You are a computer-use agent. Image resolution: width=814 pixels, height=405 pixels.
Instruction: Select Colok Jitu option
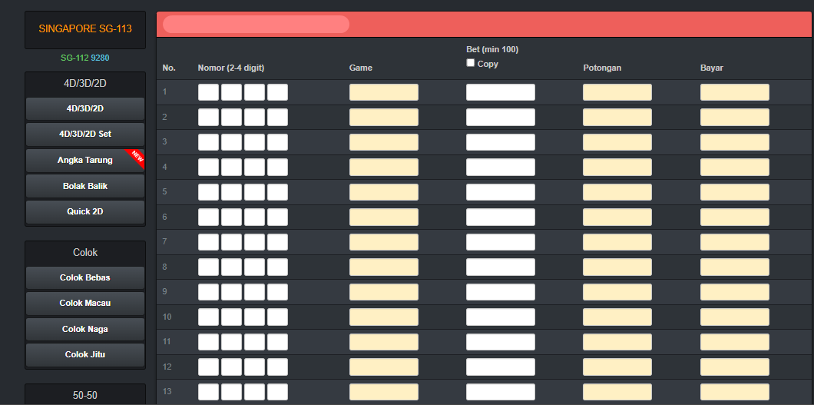point(84,354)
